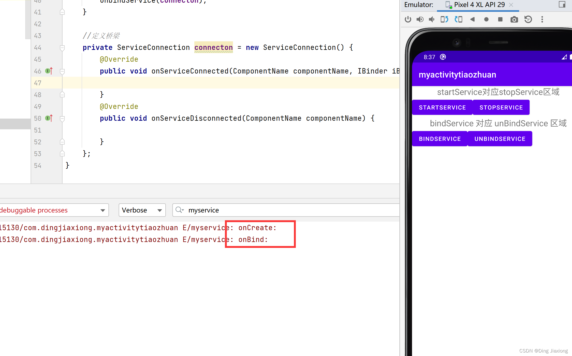
Task: Click the onBind logcat line
Action: [134, 240]
